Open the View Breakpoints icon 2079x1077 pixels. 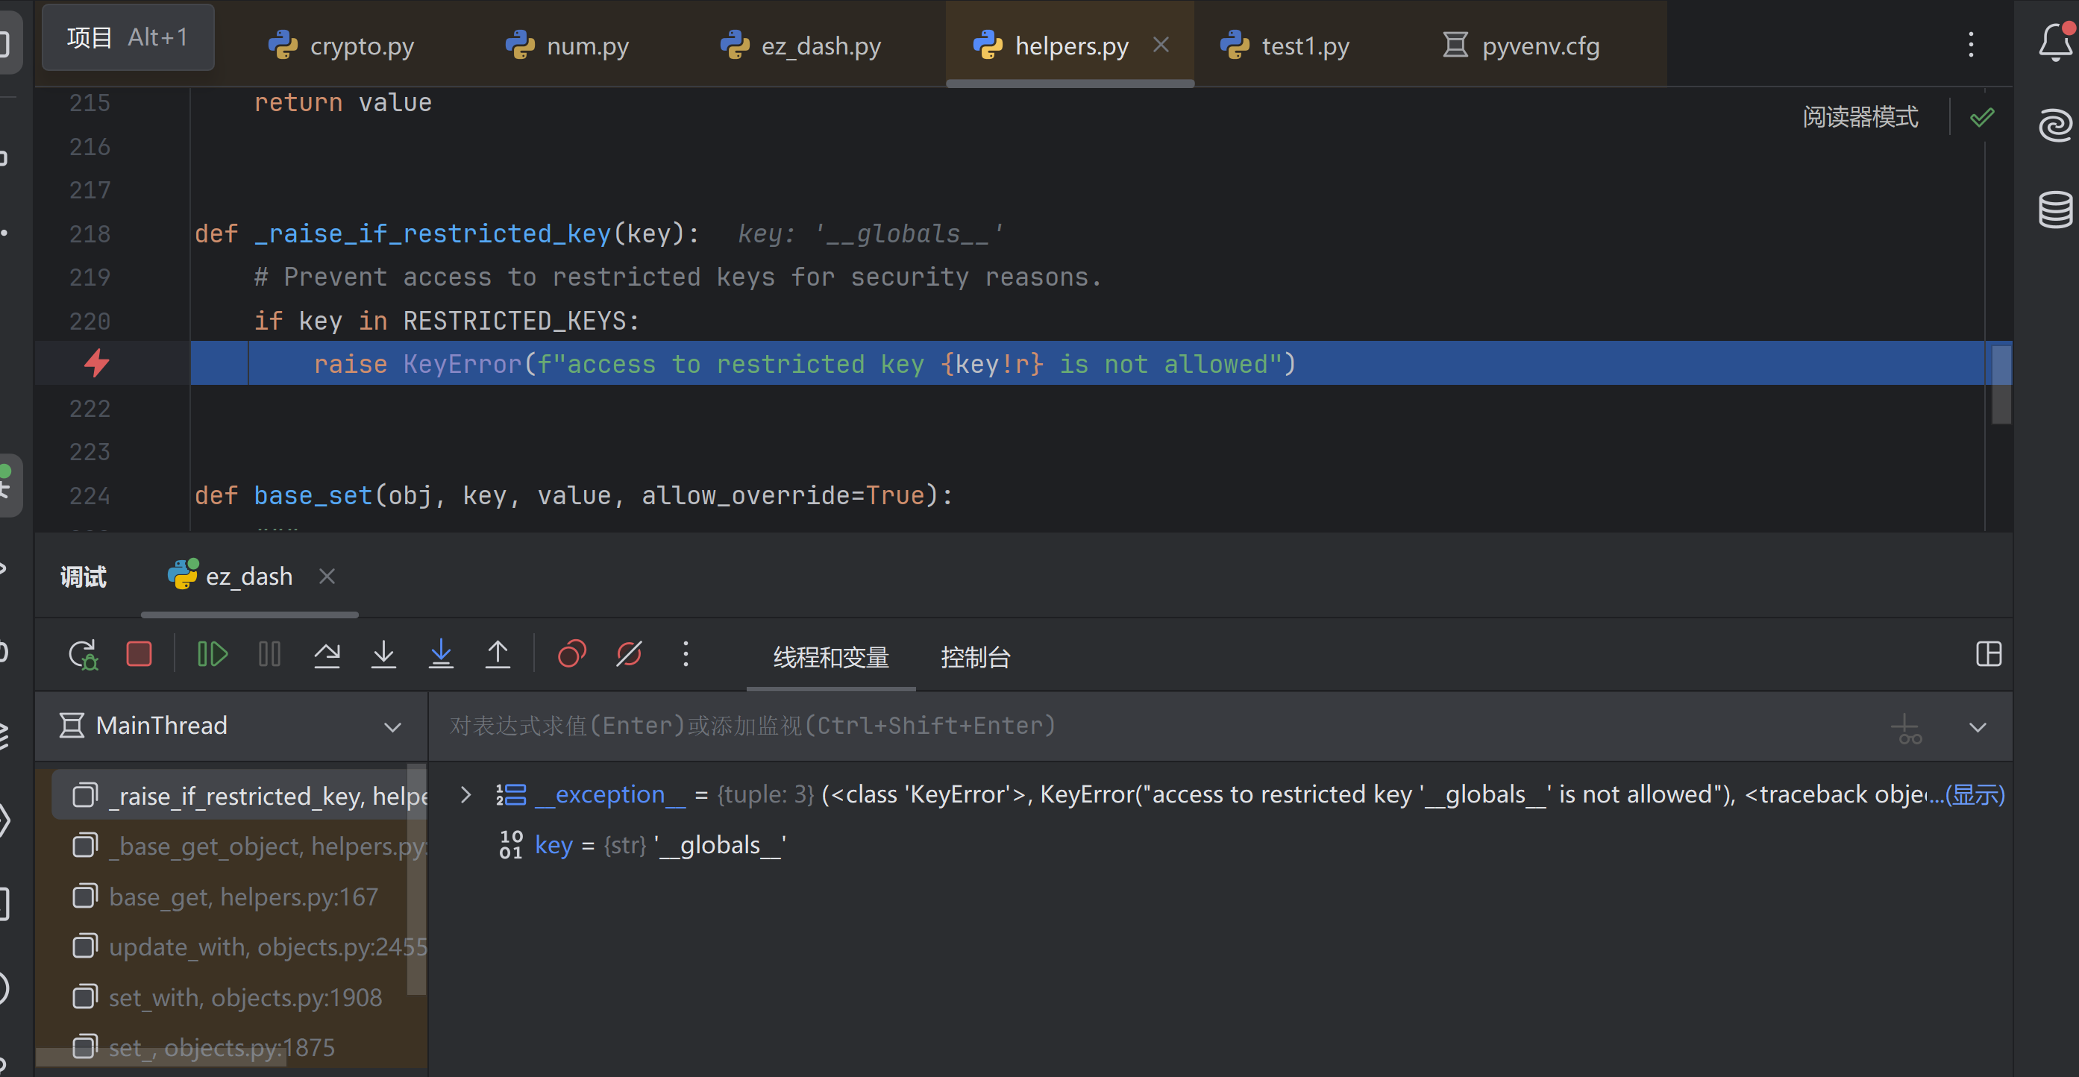571,654
